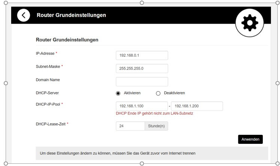280x166 pixels.
Task: Click the 'Router Grundeinstellungen' section heading
Action: [x=67, y=40]
